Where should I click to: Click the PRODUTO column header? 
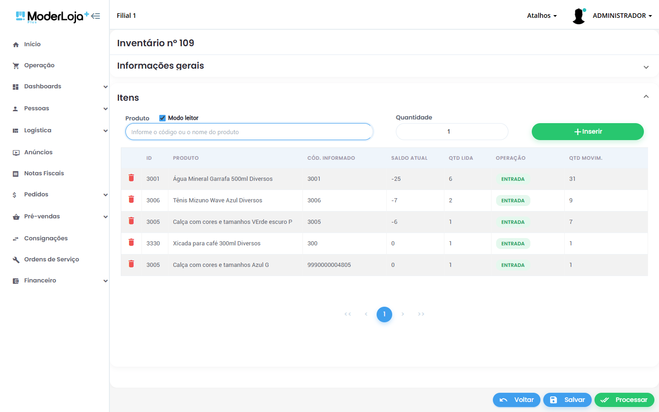[x=186, y=158]
